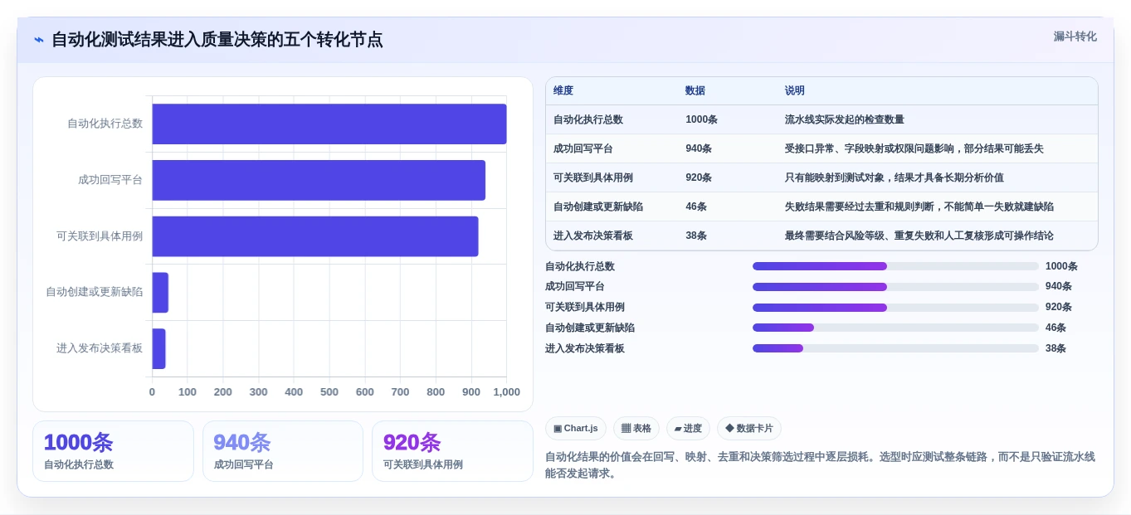Image resolution: width=1131 pixels, height=515 pixels.
Task: Click the 说明 column header
Action: click(795, 90)
